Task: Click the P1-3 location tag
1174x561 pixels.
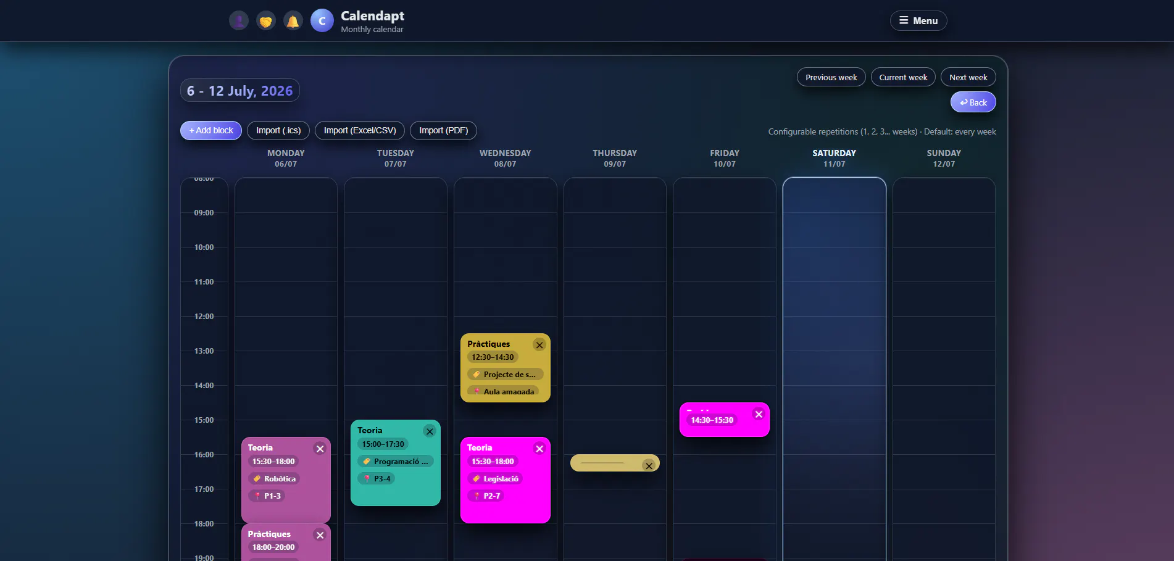Action: pos(267,496)
